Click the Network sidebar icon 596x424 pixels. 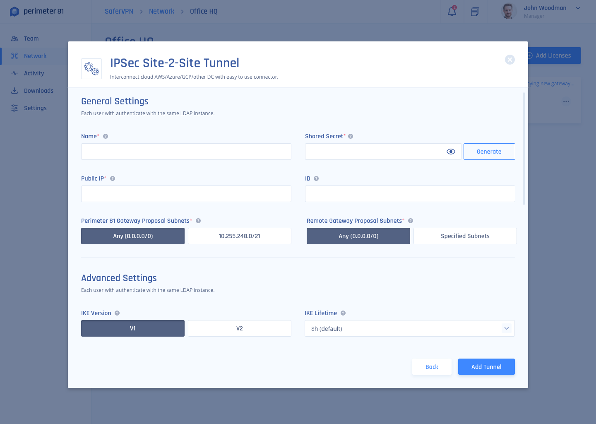14,56
